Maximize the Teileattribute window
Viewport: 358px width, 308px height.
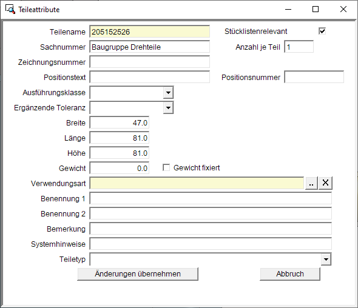(x=316, y=9)
